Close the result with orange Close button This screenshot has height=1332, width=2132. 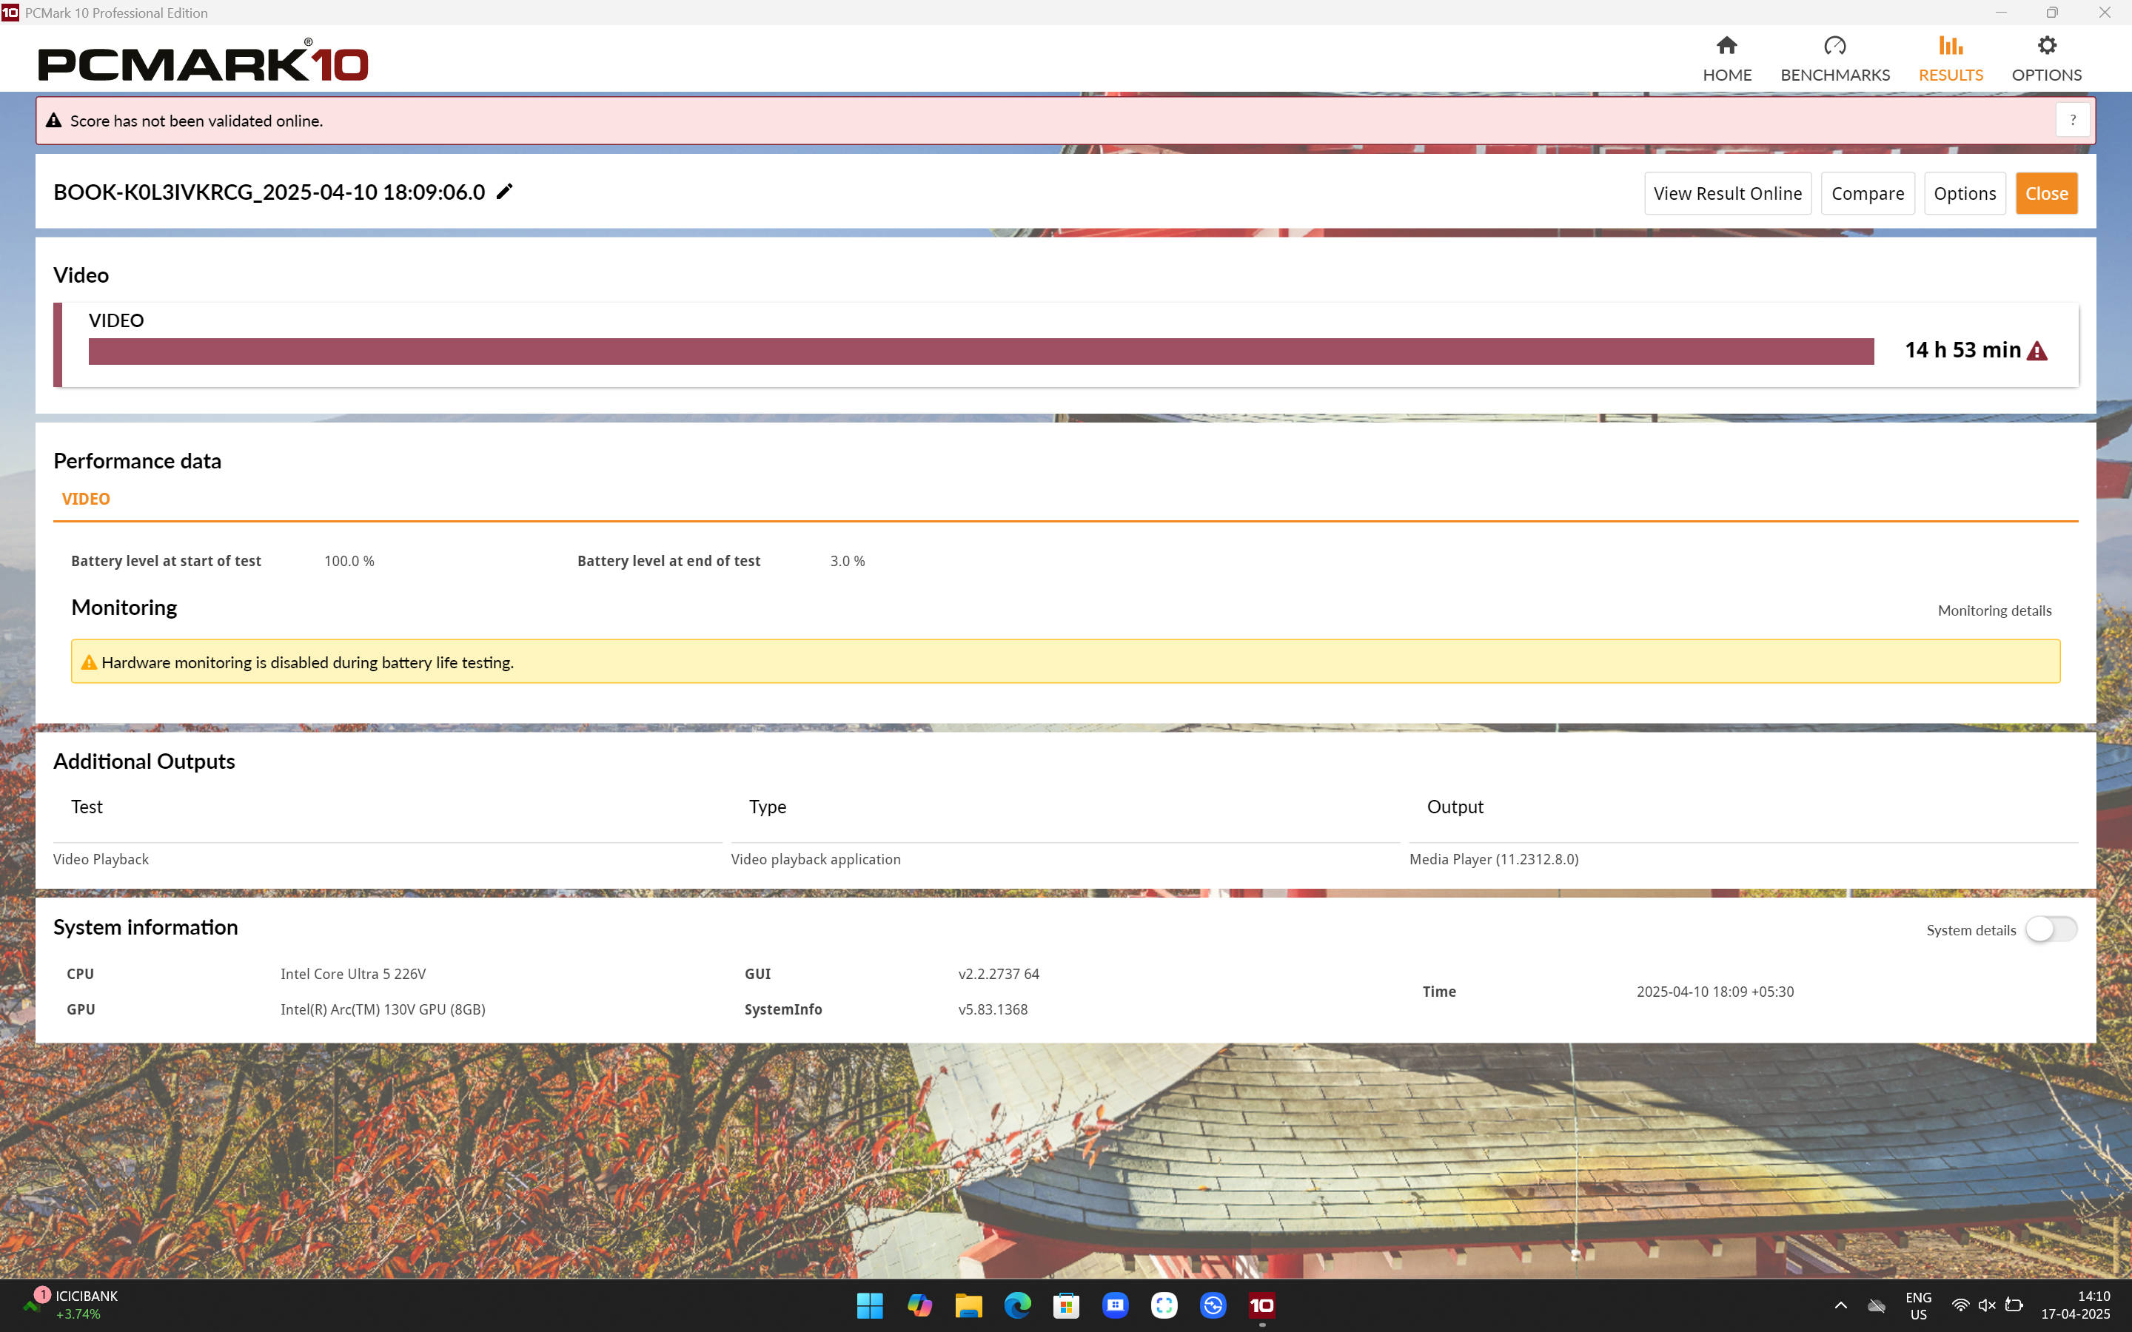tap(2045, 193)
